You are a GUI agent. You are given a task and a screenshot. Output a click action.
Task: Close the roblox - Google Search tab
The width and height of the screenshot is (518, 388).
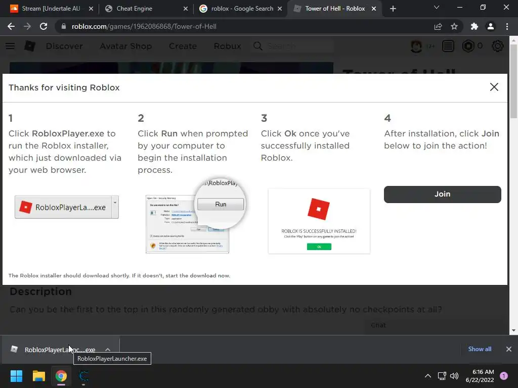pos(280,9)
